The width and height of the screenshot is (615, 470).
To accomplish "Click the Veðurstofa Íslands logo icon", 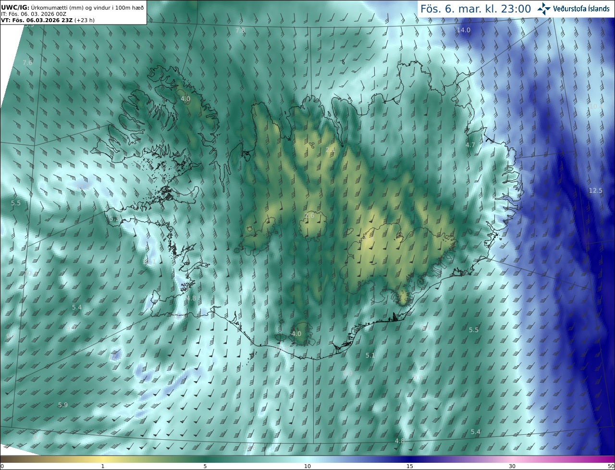I will point(544,9).
